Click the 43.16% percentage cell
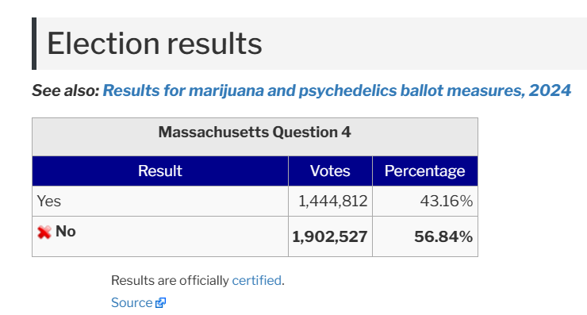 click(425, 201)
